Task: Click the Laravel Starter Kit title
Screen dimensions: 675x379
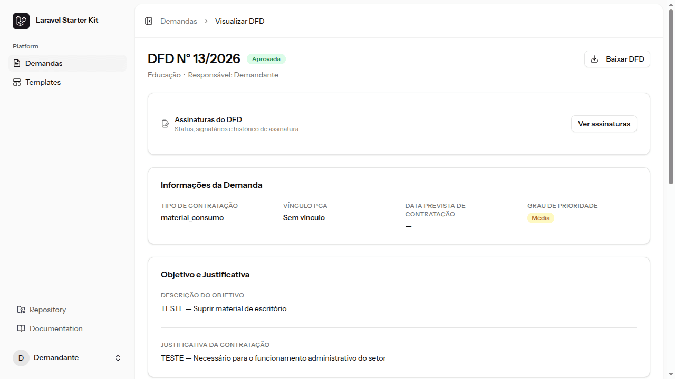Action: click(67, 20)
